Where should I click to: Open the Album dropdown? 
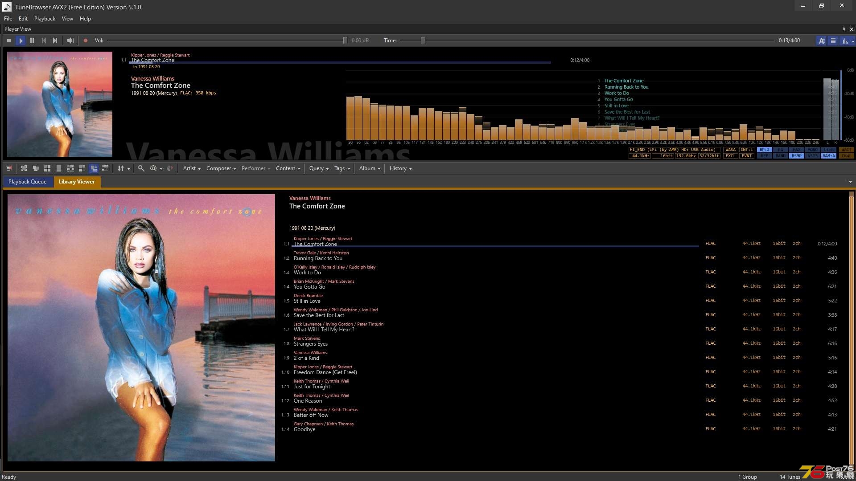click(370, 168)
